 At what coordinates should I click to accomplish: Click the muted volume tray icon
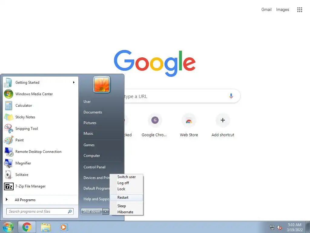coord(279,228)
